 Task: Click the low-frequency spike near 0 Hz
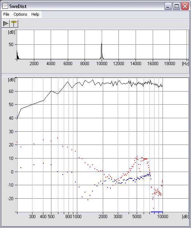(x=17, y=54)
